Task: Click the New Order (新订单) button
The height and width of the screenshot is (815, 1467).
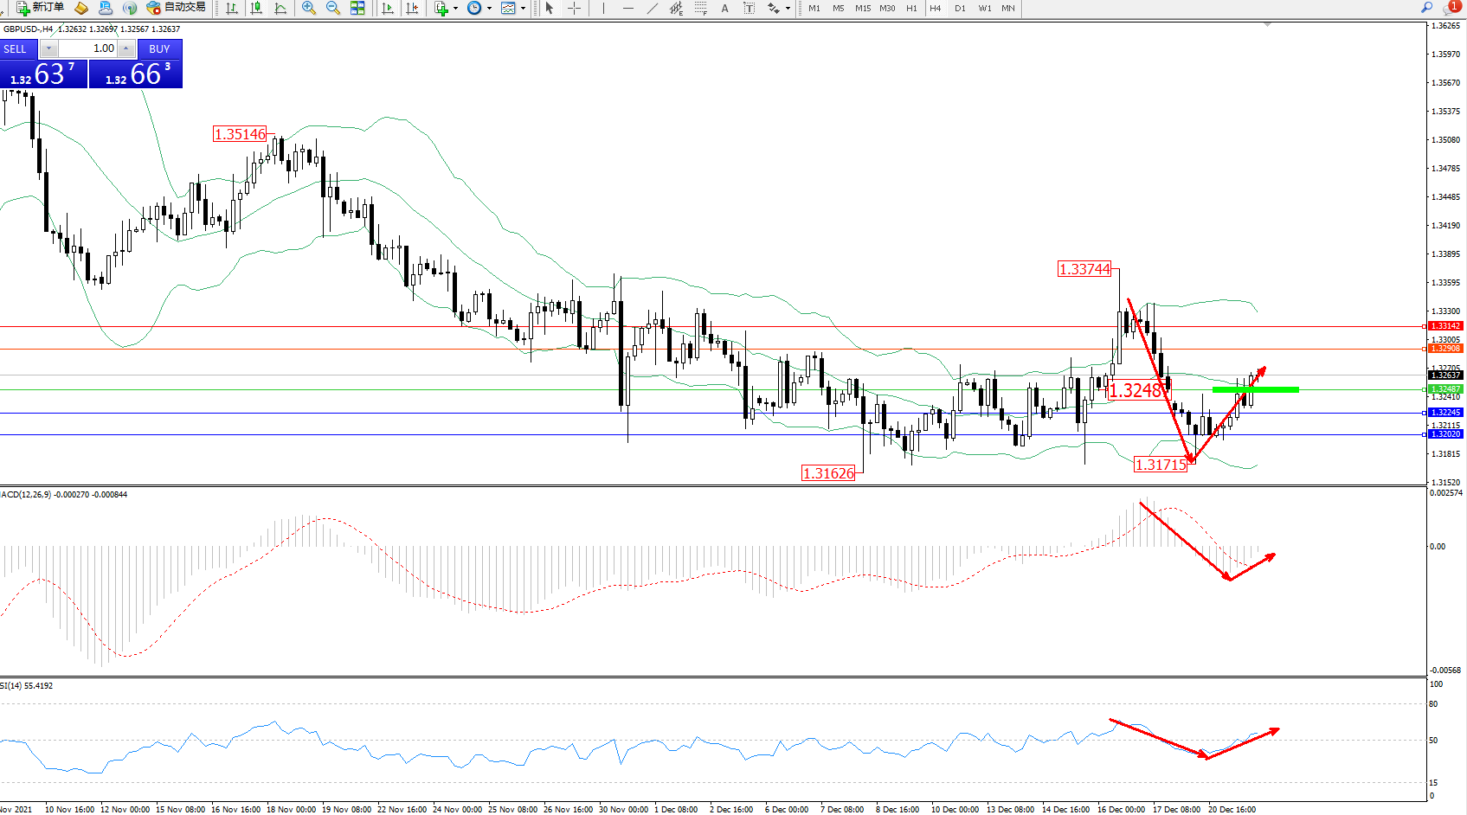Action: coord(40,8)
